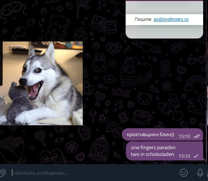Open the as@twofingers.ru email link
208x181 pixels.
coord(171,19)
